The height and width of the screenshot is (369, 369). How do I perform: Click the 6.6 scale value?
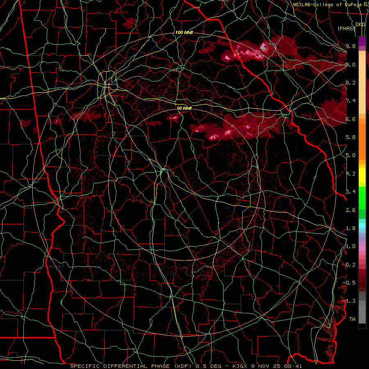(351, 119)
